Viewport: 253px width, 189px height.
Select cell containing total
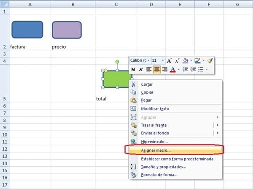[116, 83]
